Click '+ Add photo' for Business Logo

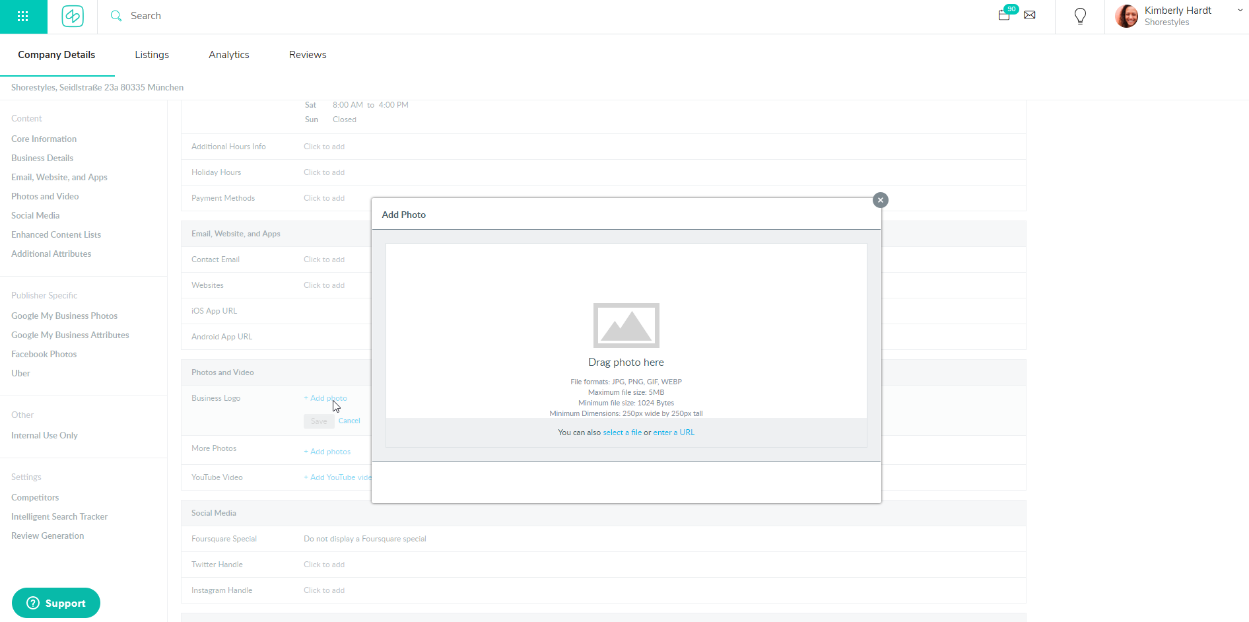tap(325, 398)
